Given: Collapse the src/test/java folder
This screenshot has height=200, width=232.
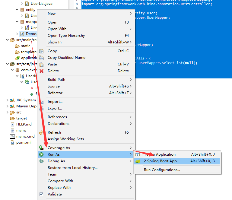Looking at the screenshot, I should (8, 64).
